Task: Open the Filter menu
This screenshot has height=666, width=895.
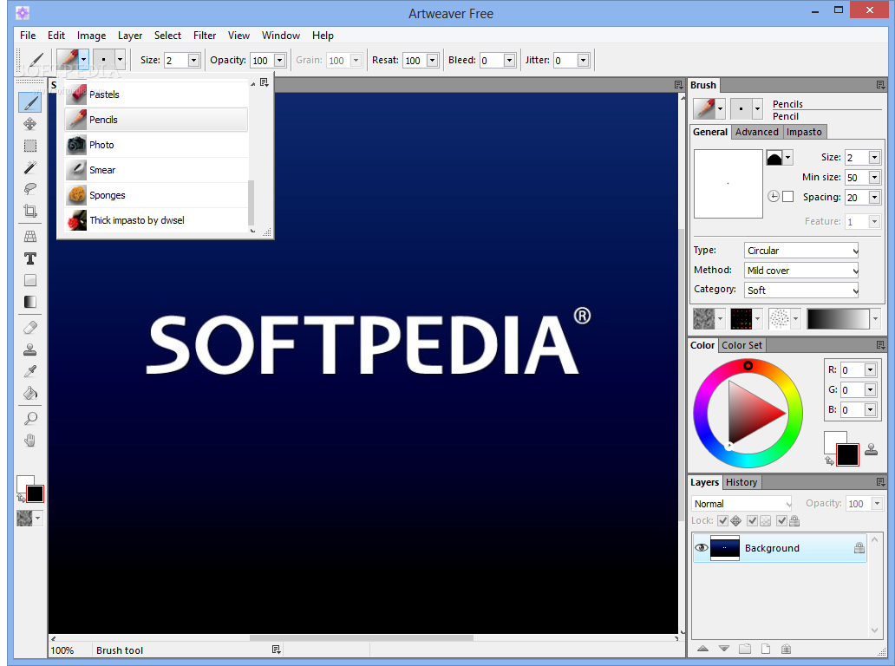Action: 205,36
